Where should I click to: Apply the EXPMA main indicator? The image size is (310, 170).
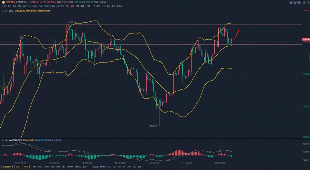pos(70,167)
